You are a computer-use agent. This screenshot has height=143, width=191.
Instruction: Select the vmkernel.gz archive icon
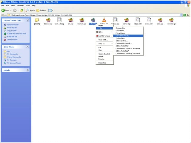coord(171,20)
